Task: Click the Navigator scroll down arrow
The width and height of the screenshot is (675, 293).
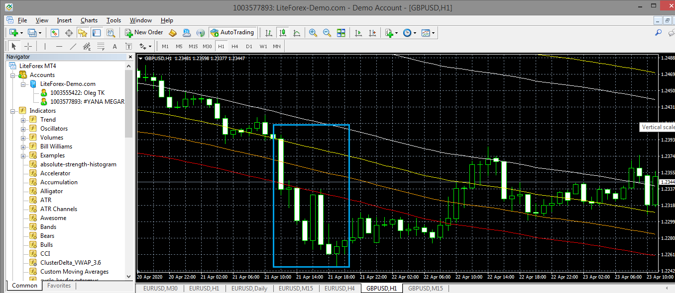Action: pos(129,277)
